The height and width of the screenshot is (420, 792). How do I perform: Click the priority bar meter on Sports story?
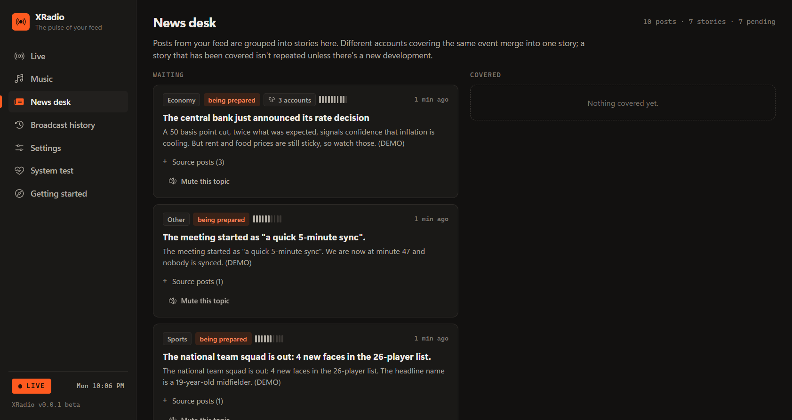click(269, 339)
